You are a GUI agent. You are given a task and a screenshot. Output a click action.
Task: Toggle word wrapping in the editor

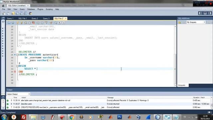point(64,23)
